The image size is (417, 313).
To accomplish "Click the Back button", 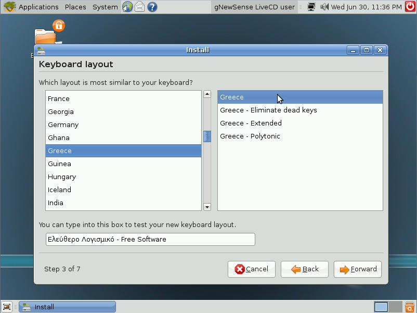I will tap(305, 269).
